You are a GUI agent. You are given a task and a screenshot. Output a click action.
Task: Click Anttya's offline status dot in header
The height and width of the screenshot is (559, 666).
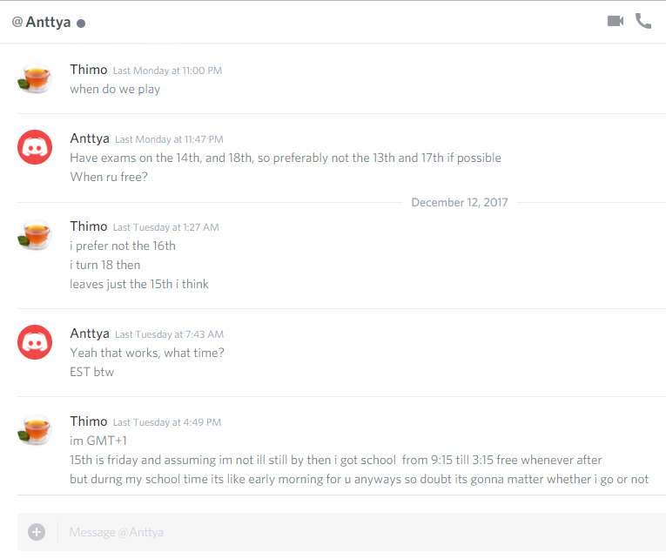tap(81, 24)
